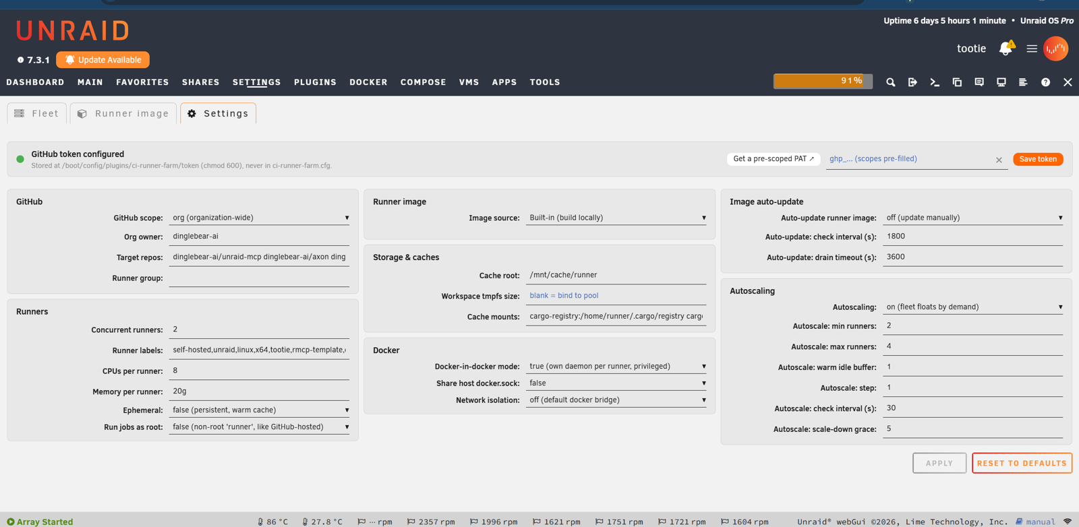
Task: Click the logout icon in toolbar
Action: (x=912, y=82)
